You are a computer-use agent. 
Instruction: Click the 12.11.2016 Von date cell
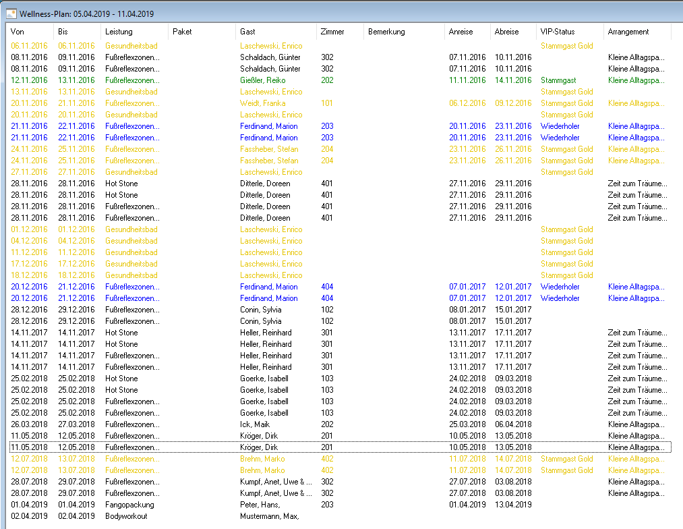point(29,80)
